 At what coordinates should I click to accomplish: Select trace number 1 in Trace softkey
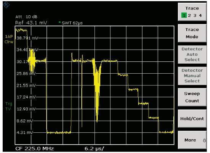point(184,15)
